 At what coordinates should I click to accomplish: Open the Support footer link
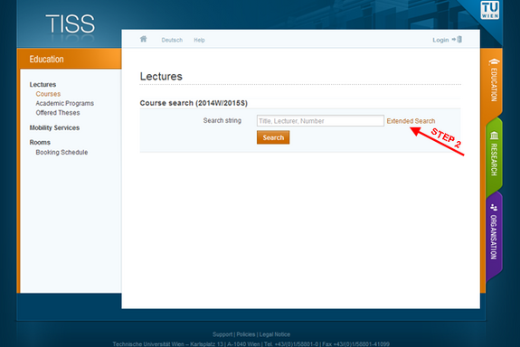(x=222, y=334)
